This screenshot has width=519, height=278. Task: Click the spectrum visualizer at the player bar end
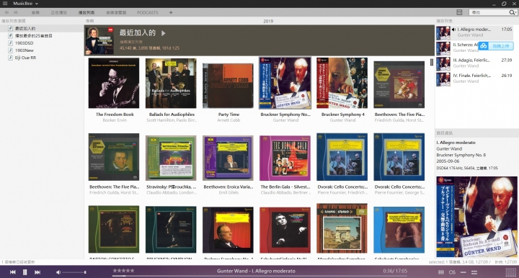click(511, 272)
